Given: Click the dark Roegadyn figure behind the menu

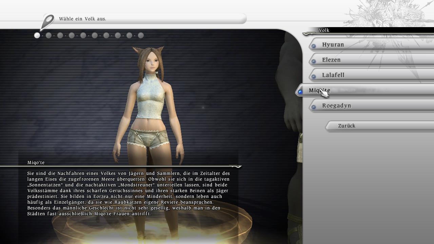Looking at the screenshot, I should coord(290,85).
